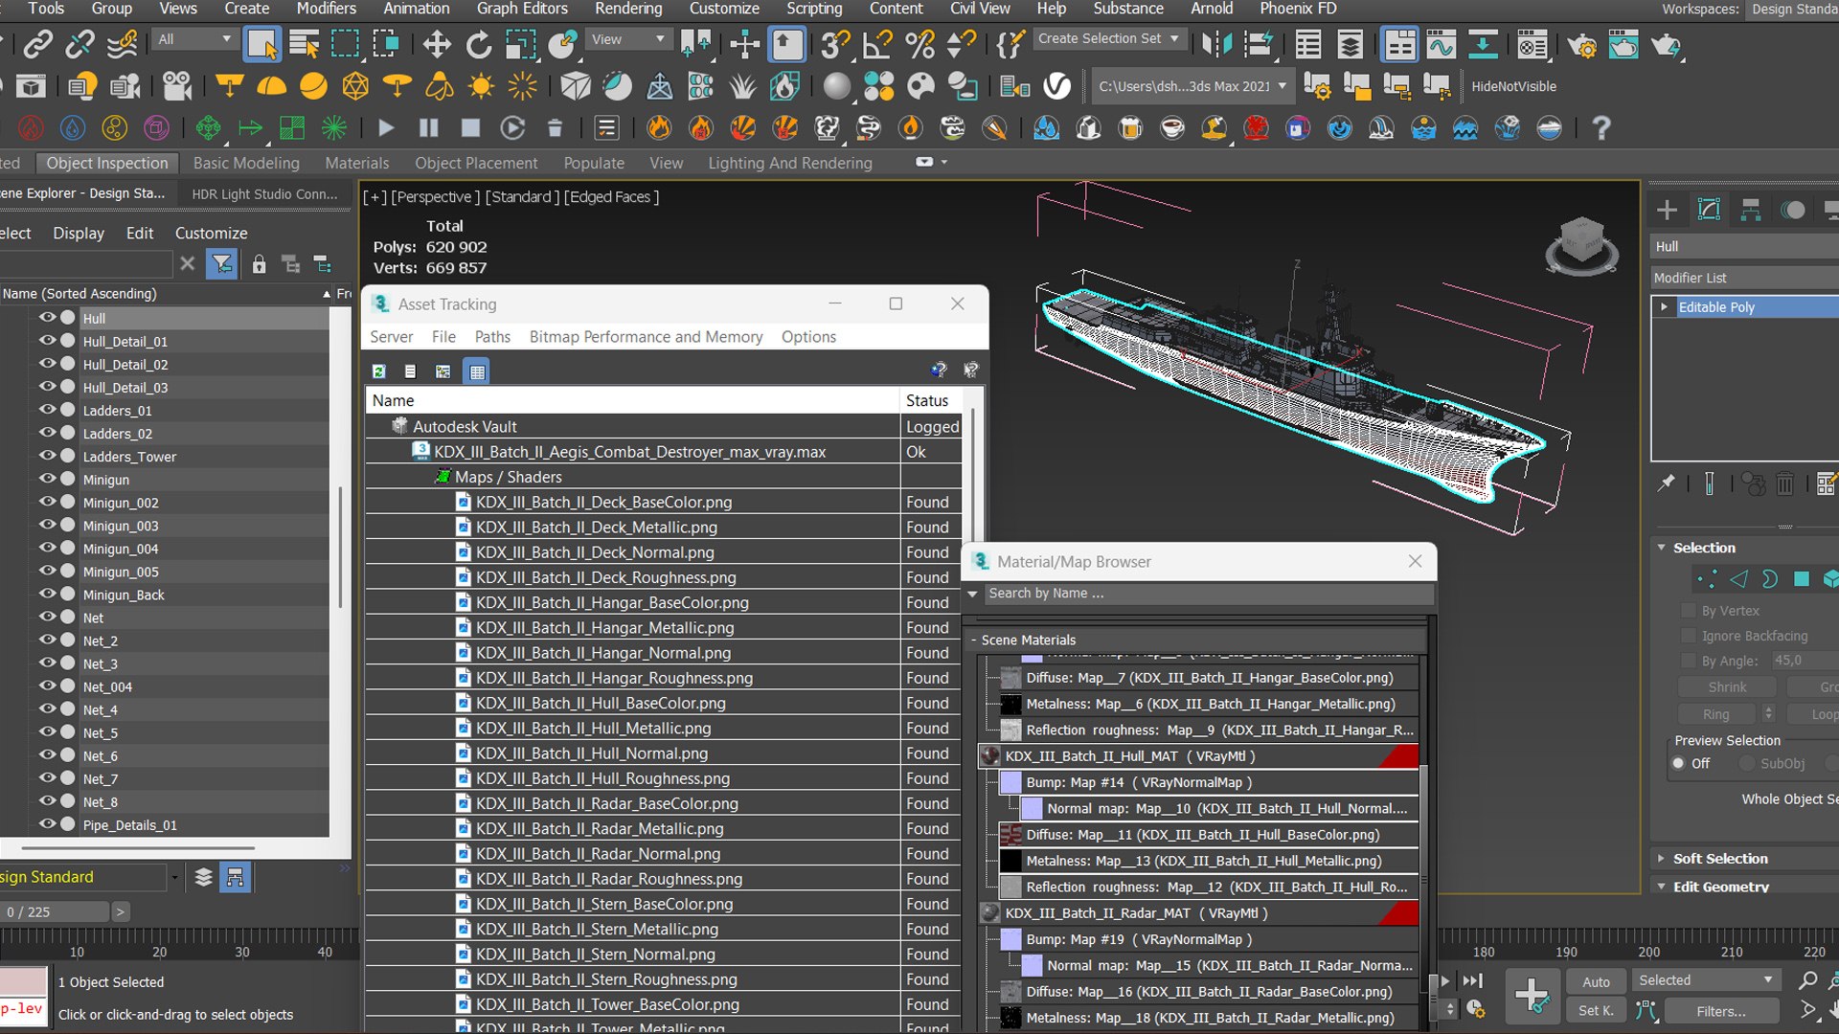
Task: Click the question mark help icon
Action: [1601, 127]
